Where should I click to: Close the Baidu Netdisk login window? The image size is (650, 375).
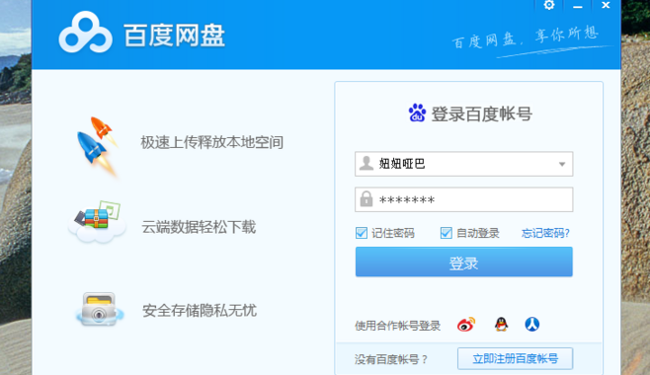pyautogui.click(x=606, y=5)
